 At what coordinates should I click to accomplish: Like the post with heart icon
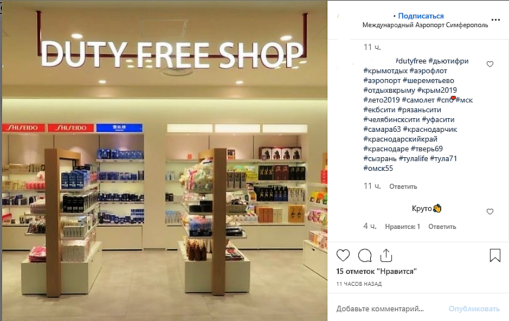[343, 255]
